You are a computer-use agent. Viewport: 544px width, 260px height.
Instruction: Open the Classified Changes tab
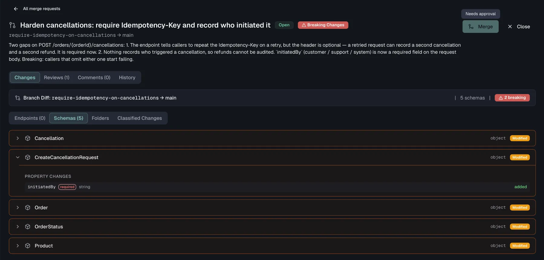tap(140, 118)
